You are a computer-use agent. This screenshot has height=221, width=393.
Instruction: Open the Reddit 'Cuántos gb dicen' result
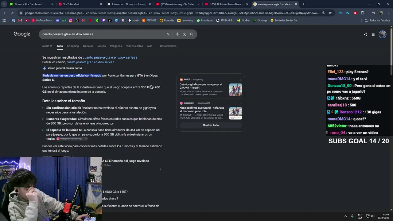coord(201,86)
